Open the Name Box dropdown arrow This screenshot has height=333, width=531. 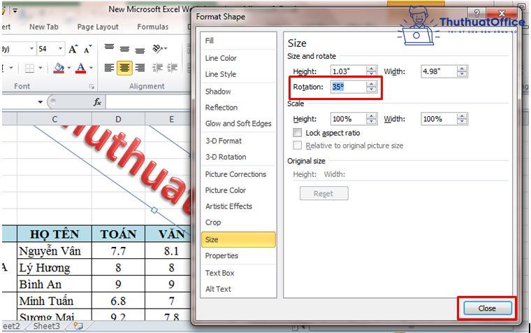(x=41, y=102)
